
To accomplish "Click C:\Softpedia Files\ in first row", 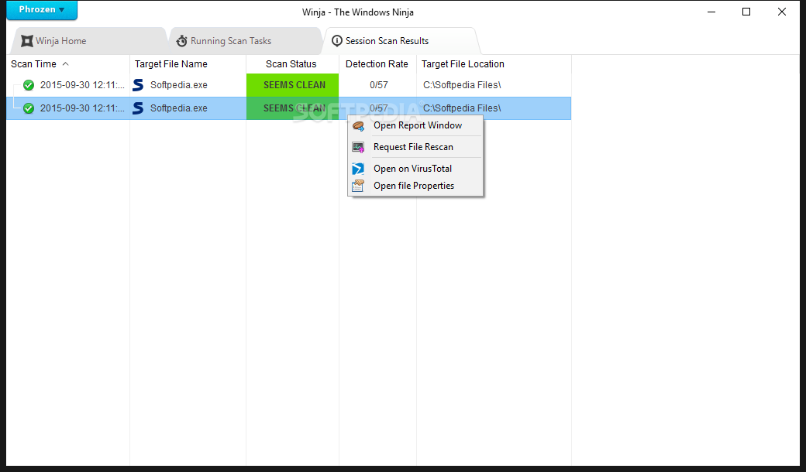I will point(462,85).
